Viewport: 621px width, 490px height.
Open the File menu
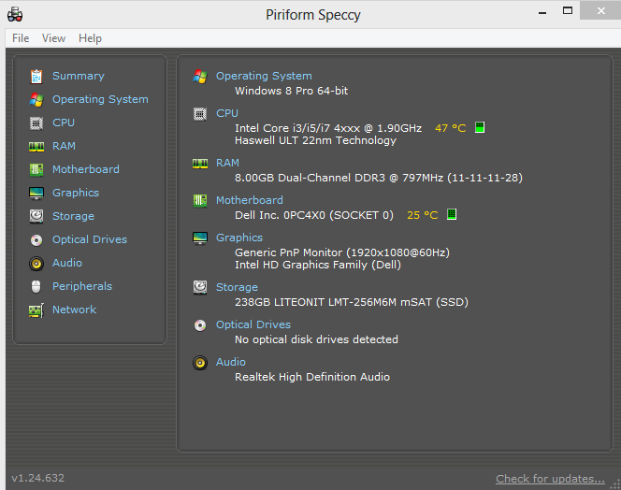pos(21,38)
